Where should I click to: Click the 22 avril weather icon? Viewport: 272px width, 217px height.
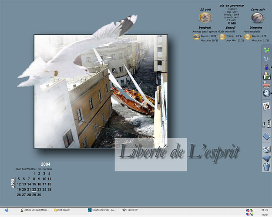[205, 17]
